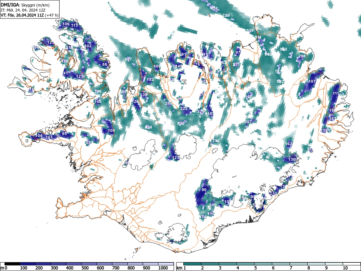
Task: Click the 657 visibility value
Action: click(128, 59)
